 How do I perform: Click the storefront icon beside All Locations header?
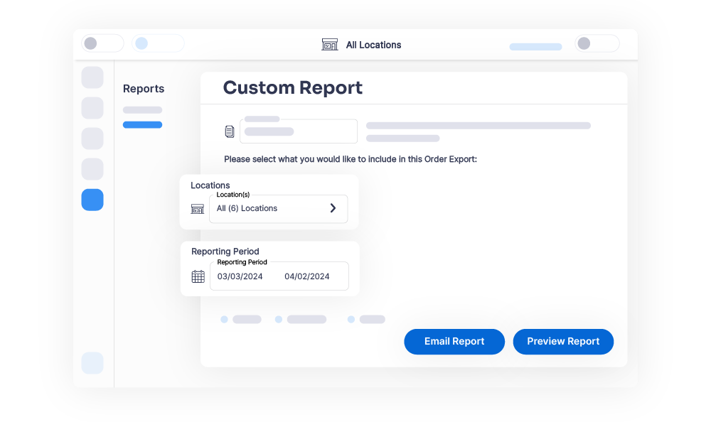(x=330, y=45)
